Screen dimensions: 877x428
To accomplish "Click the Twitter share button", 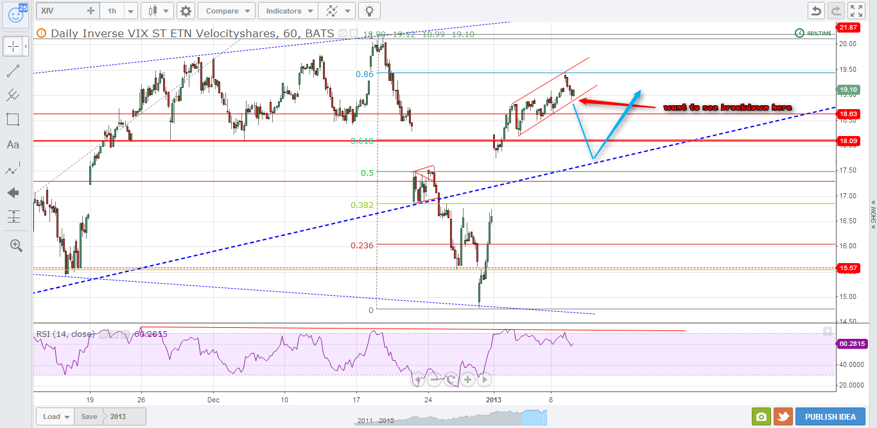I will pyautogui.click(x=783, y=416).
